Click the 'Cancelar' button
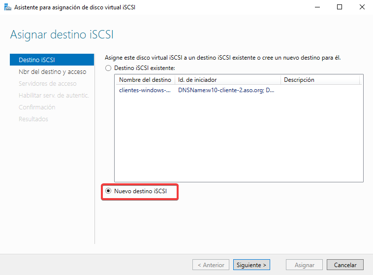The image size is (373, 275). point(345,265)
